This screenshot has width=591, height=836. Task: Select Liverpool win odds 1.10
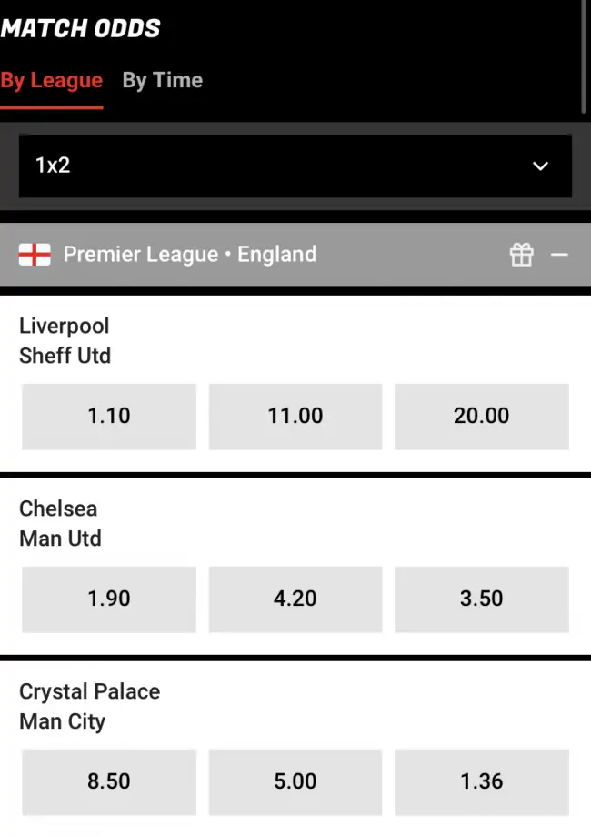pos(109,416)
